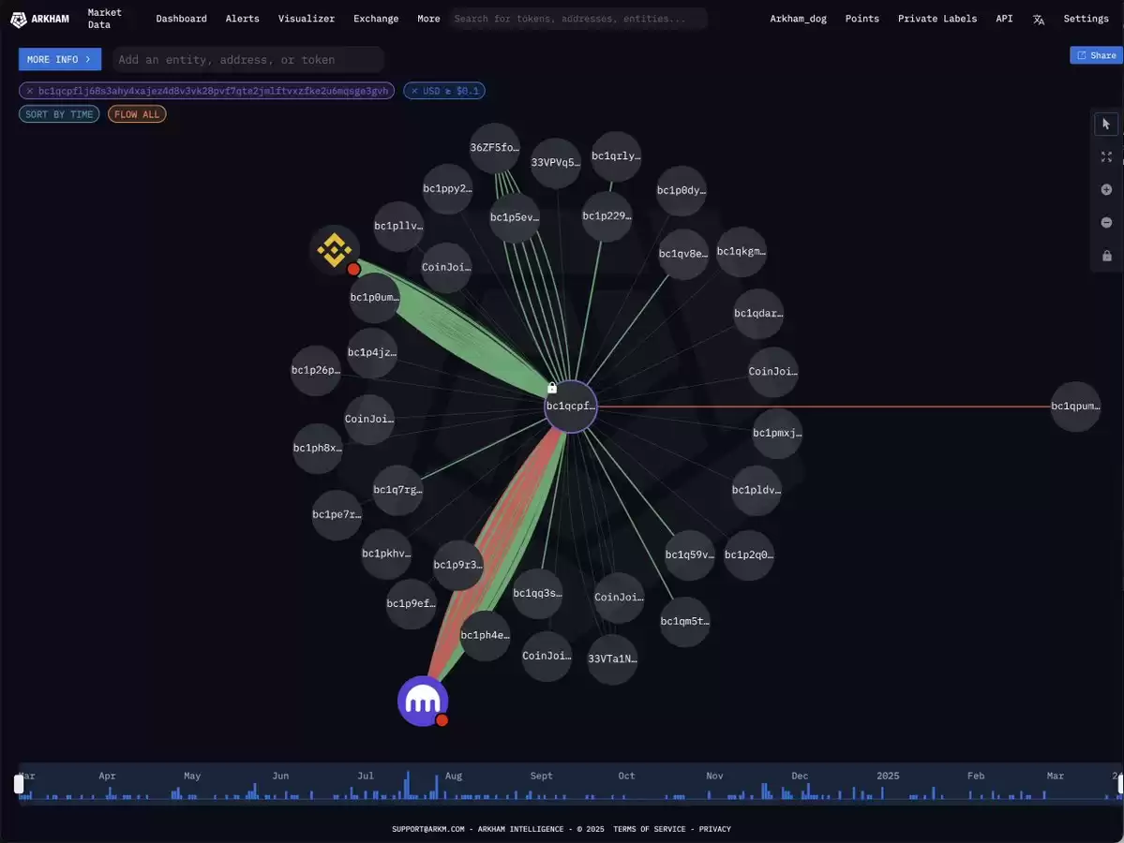Image resolution: width=1124 pixels, height=843 pixels.
Task: Remove the USD ≥ $0.1 filter chip
Action: click(x=414, y=91)
